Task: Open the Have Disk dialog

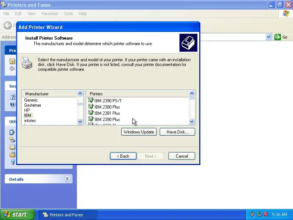Action: 177,132
